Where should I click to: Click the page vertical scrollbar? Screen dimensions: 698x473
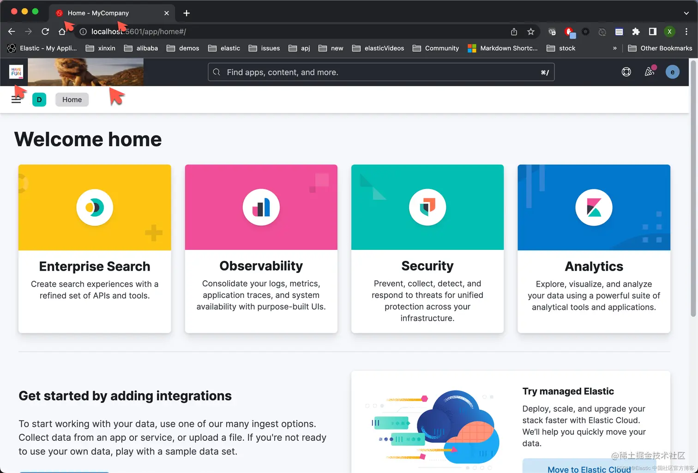pyautogui.click(x=693, y=189)
